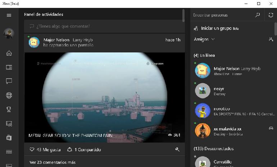Click the pin icon on the post
The image size is (277, 167).
click(x=177, y=149)
